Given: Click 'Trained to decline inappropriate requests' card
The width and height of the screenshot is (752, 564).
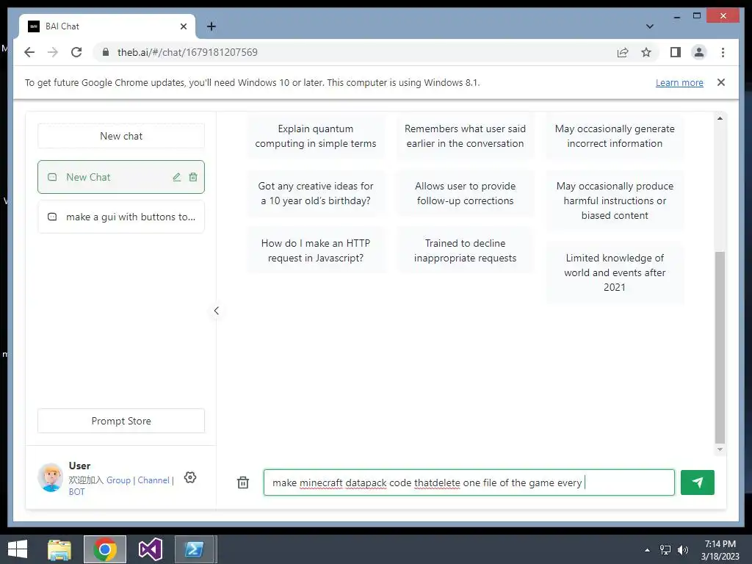Looking at the screenshot, I should tap(465, 250).
